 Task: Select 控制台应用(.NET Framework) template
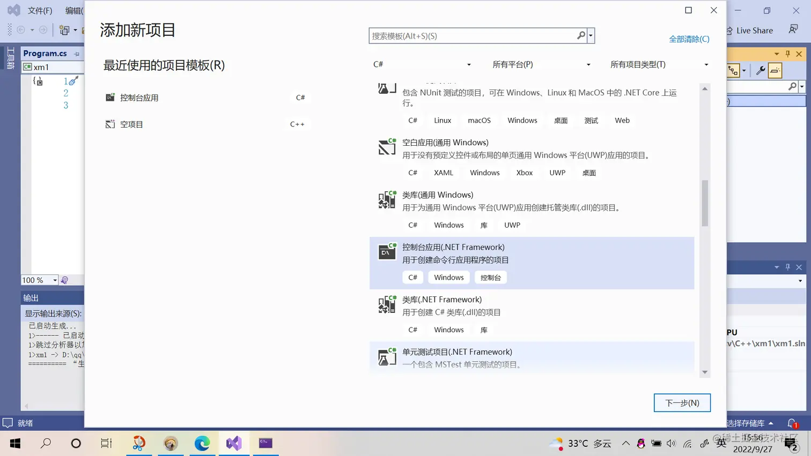point(532,263)
